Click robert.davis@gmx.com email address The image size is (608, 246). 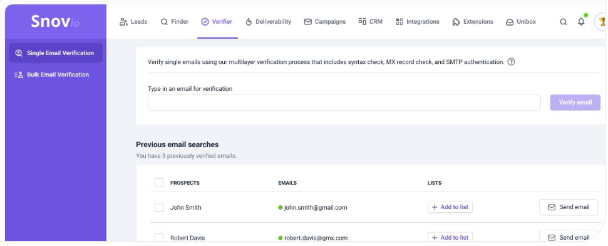316,237
